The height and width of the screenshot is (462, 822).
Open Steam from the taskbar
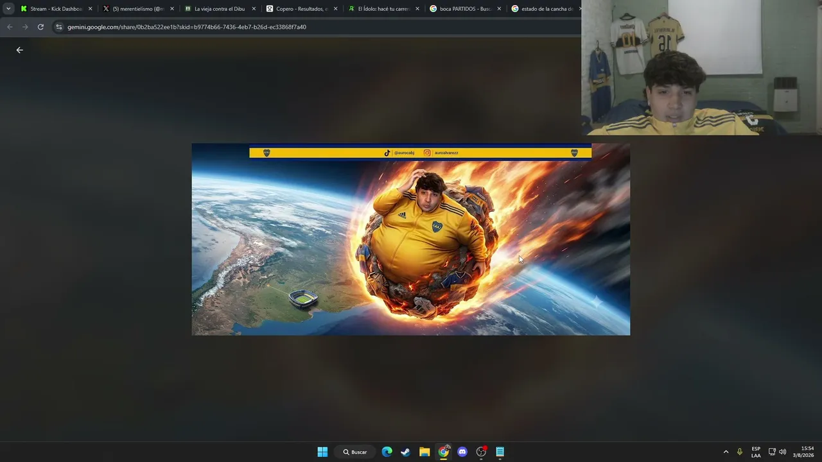click(405, 452)
